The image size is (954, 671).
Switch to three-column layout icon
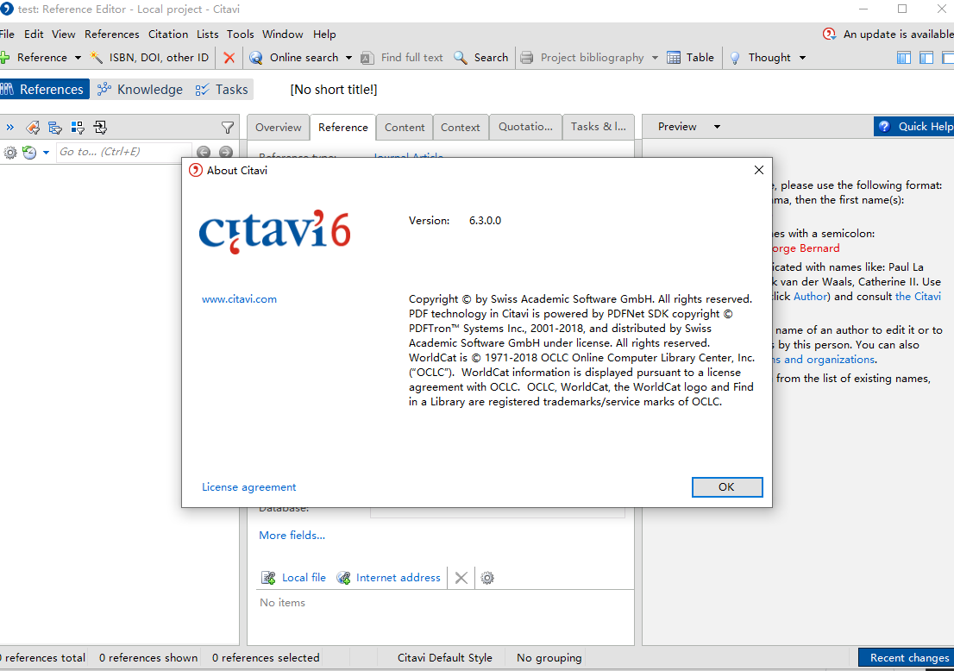(904, 58)
